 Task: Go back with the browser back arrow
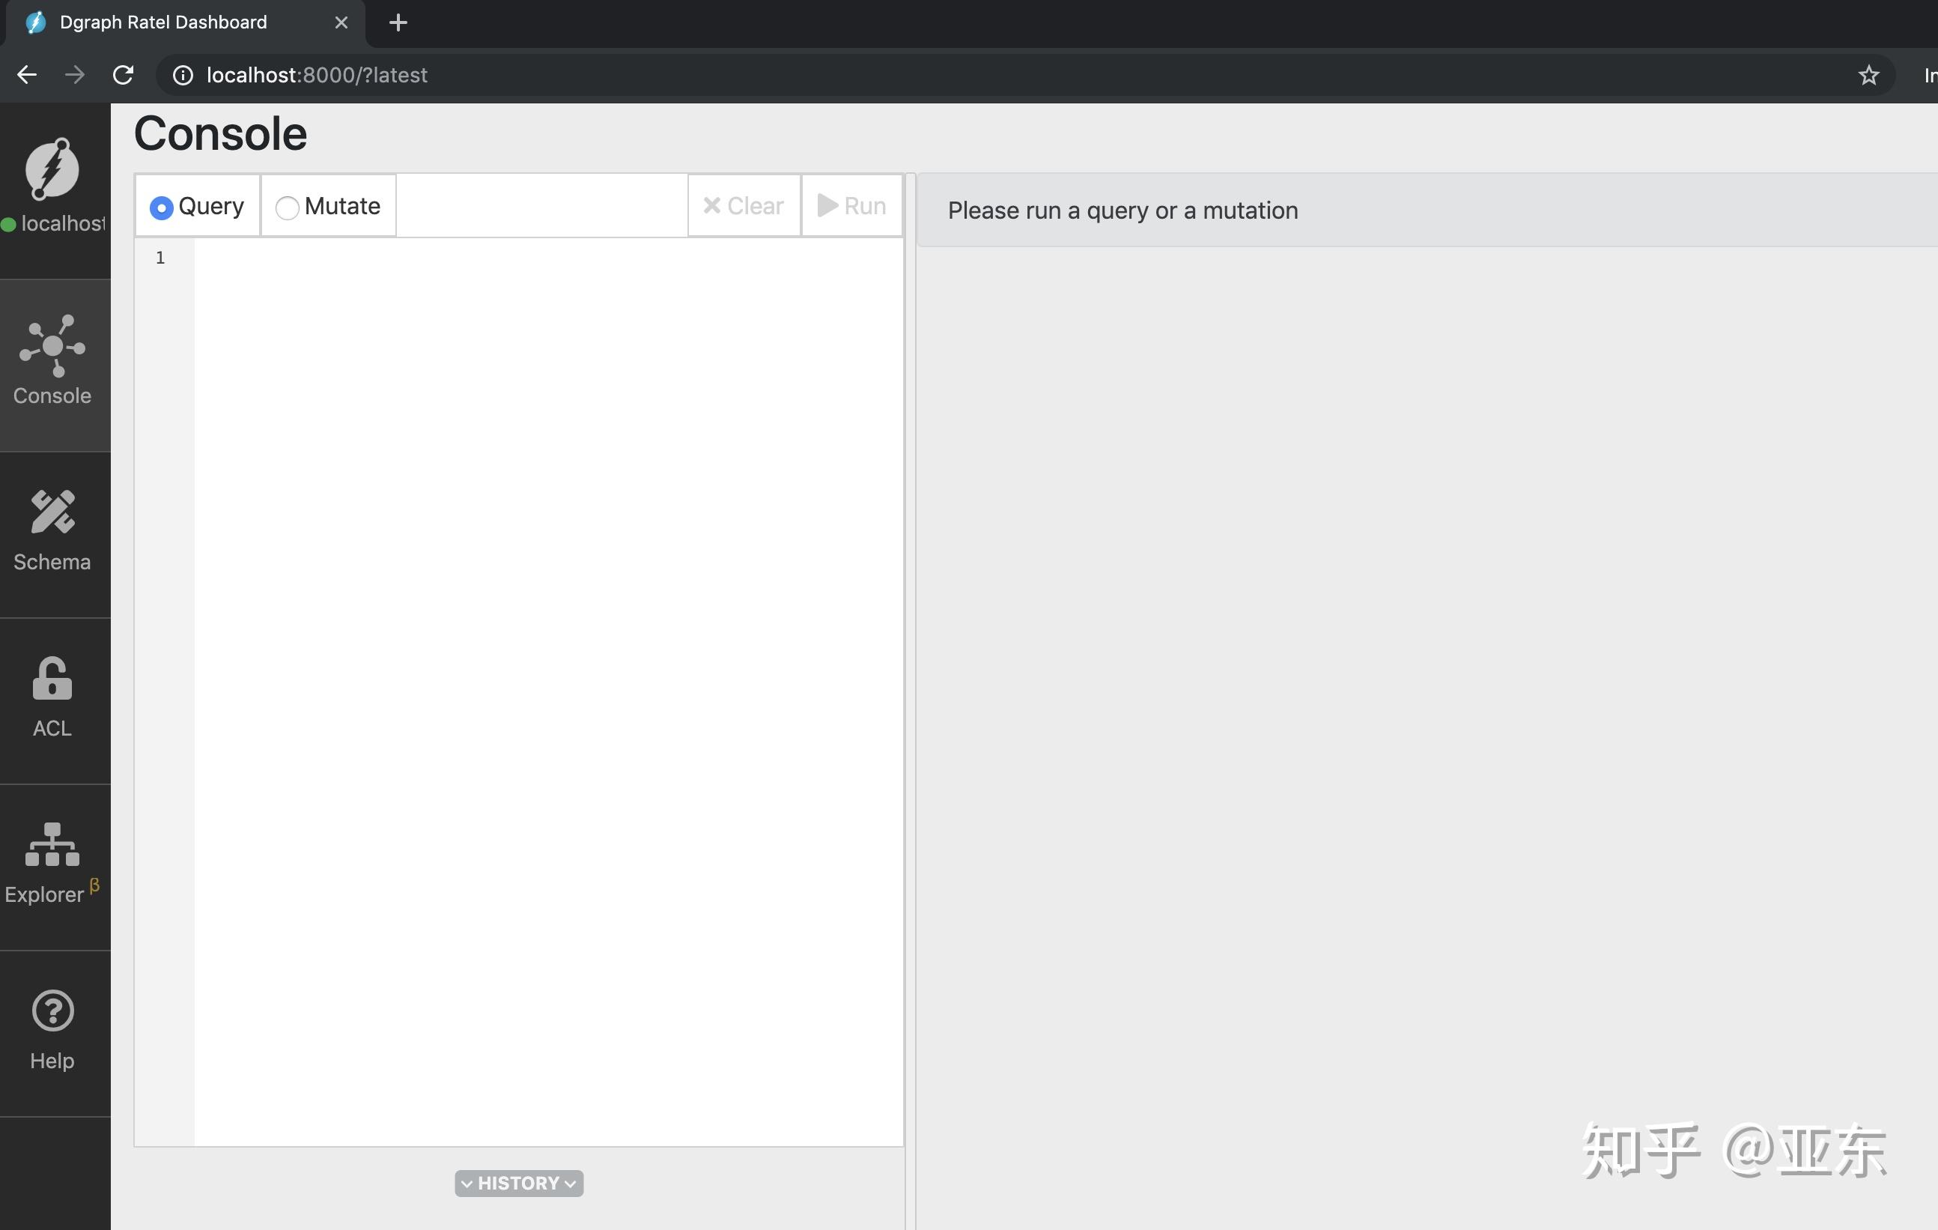[x=26, y=75]
